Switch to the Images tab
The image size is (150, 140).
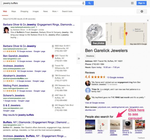click(35, 11)
